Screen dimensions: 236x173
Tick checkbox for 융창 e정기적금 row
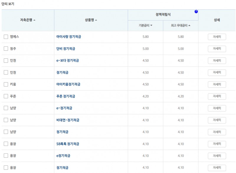[6, 156]
